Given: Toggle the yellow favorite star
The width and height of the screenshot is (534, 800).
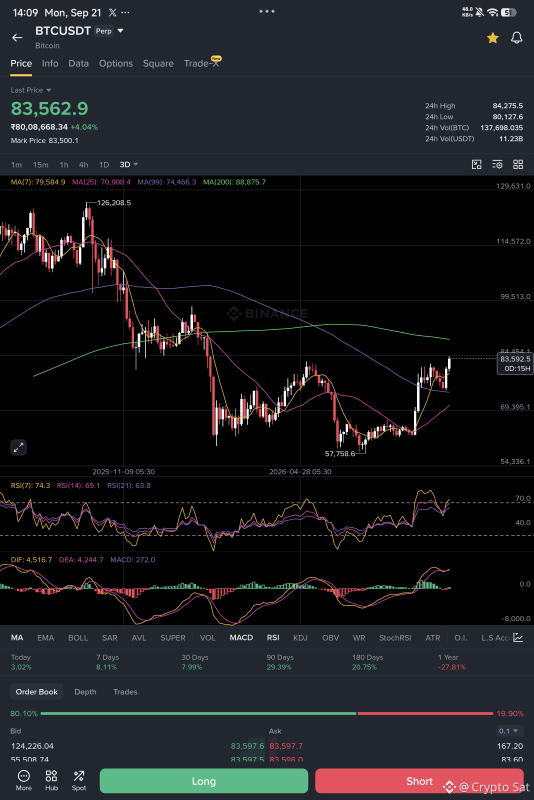Looking at the screenshot, I should [x=493, y=37].
